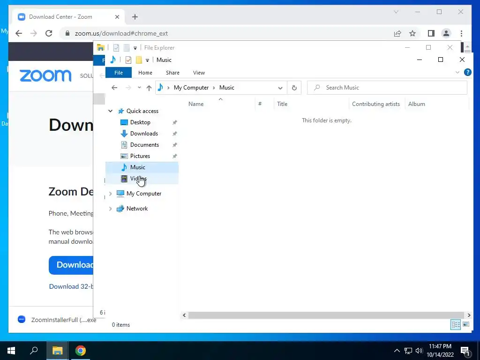Click Music in address breadcrumb
The width and height of the screenshot is (480, 360).
point(227,88)
